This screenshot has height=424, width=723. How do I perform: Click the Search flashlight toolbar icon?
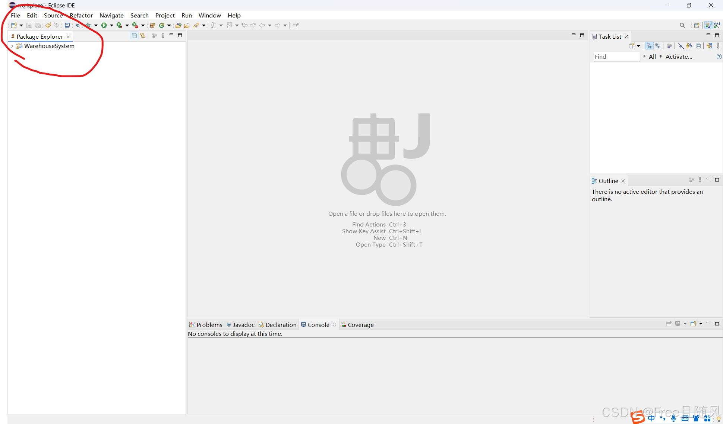[x=196, y=25]
